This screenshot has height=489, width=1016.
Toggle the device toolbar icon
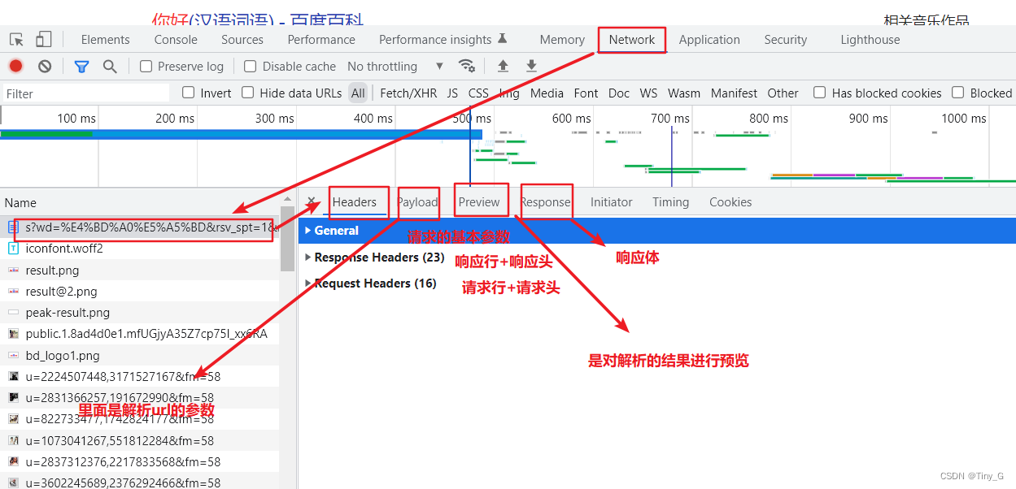(43, 40)
